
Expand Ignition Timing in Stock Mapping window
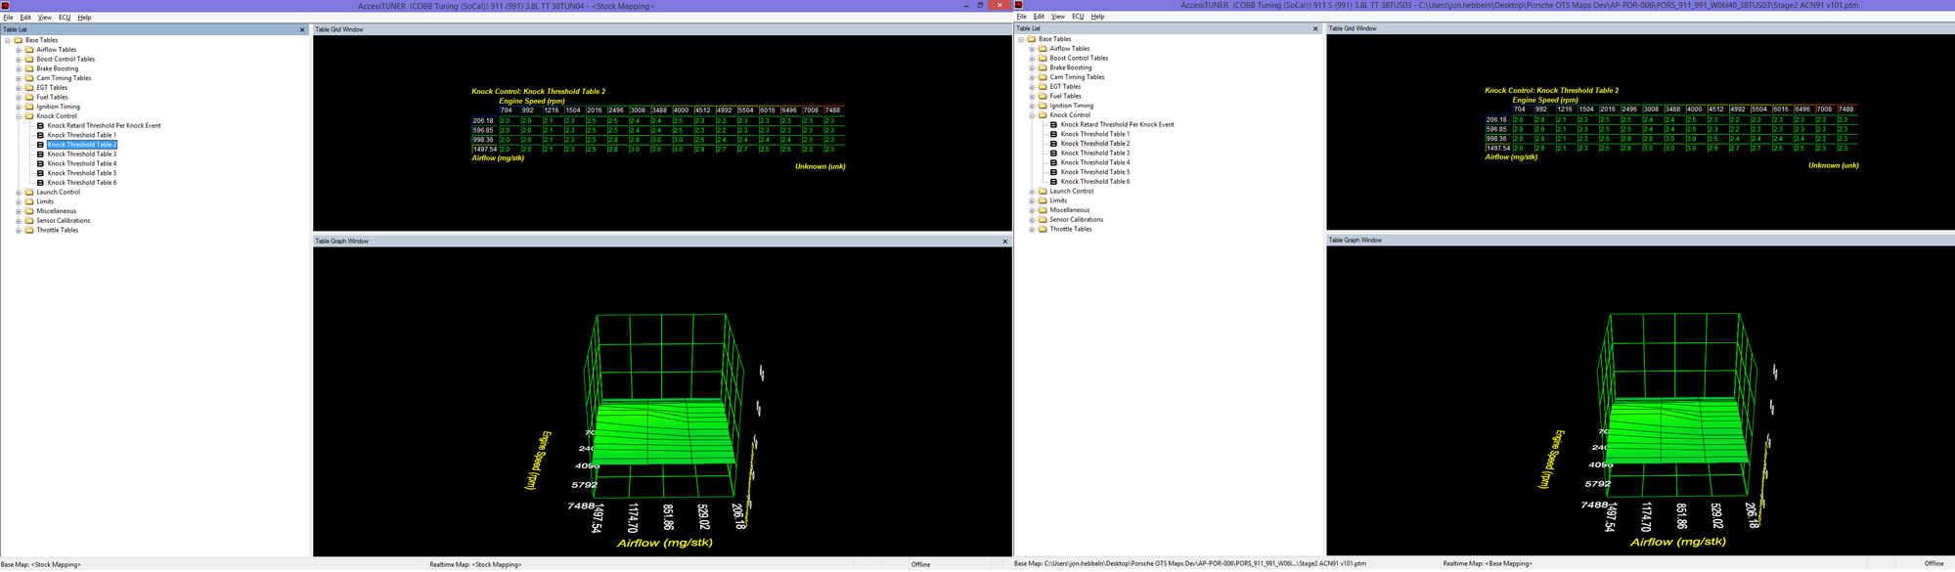tap(19, 107)
